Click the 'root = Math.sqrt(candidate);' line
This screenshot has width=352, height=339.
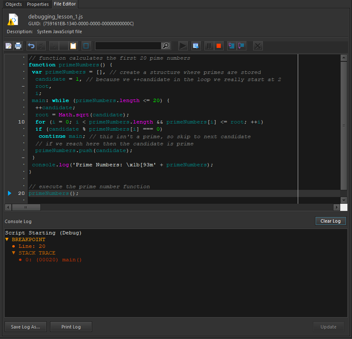(x=82, y=115)
